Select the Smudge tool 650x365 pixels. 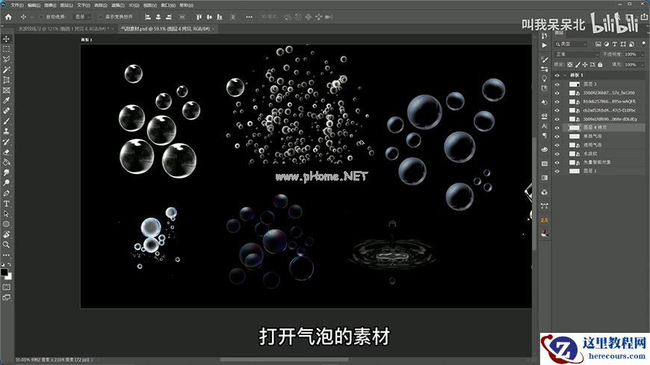click(x=7, y=172)
